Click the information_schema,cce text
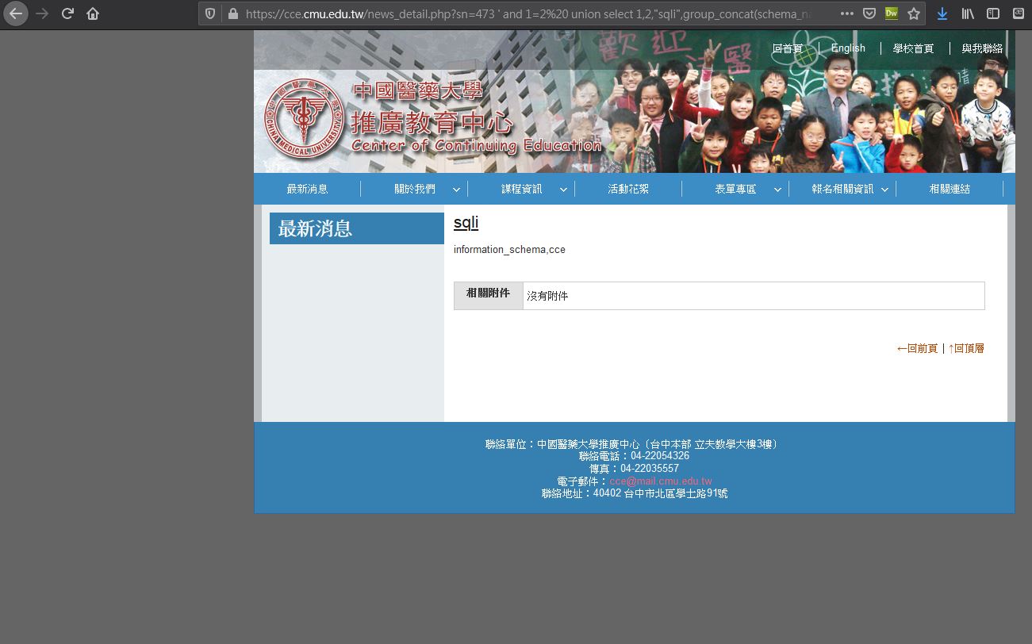This screenshot has height=644, width=1032. 509,250
